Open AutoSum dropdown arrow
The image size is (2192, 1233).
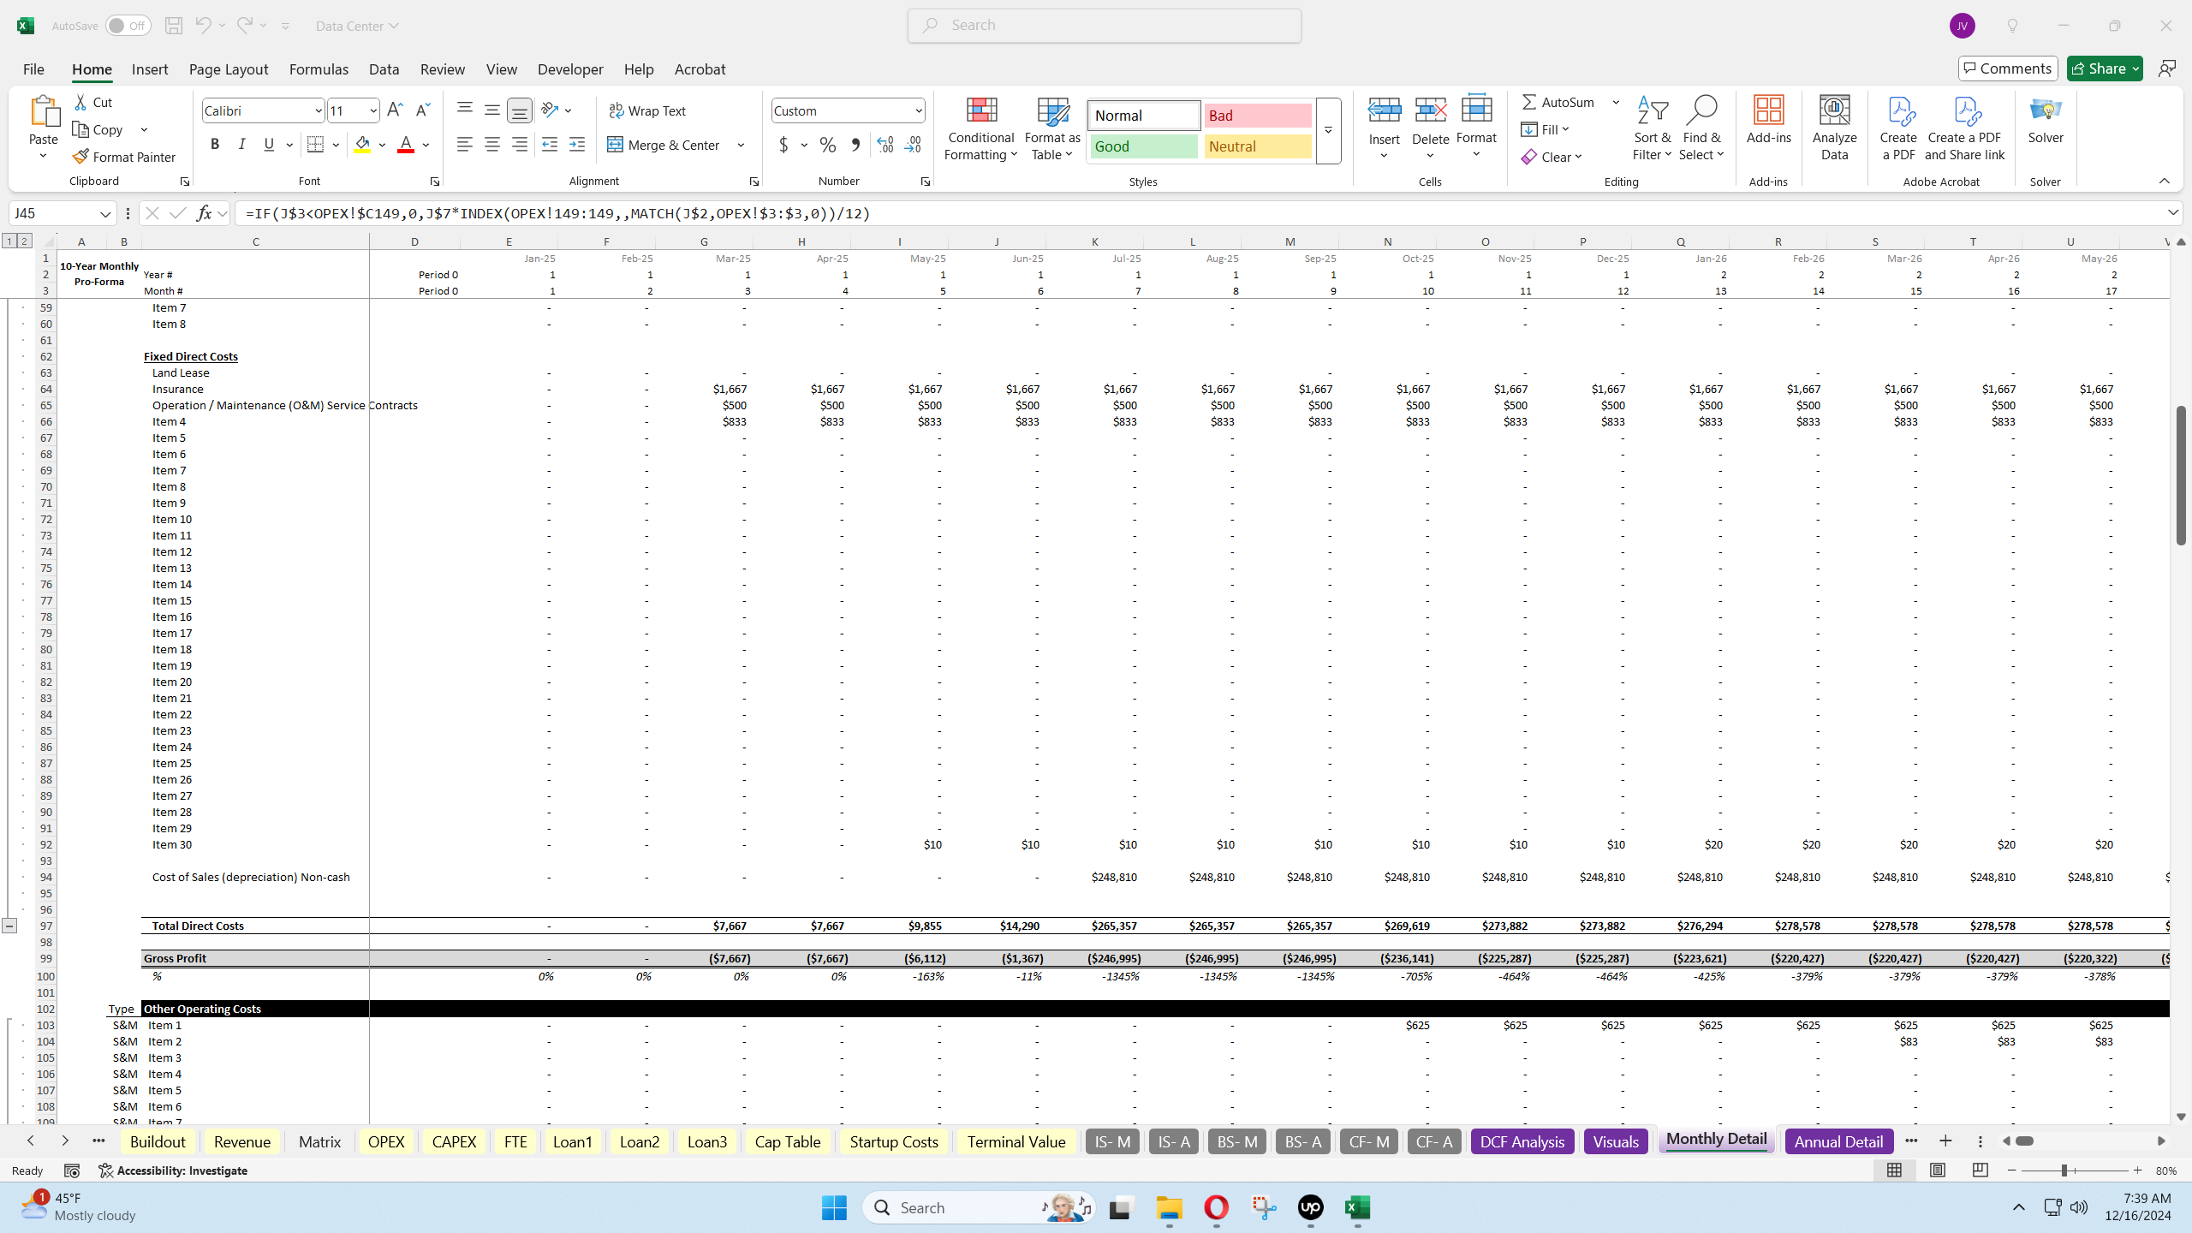1616,102
